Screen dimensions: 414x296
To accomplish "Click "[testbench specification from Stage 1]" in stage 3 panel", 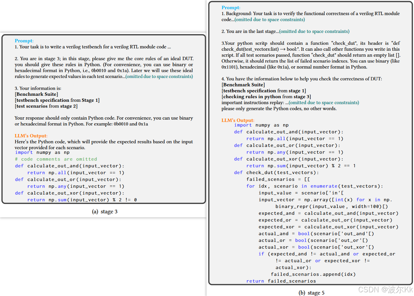I will 57,100.
